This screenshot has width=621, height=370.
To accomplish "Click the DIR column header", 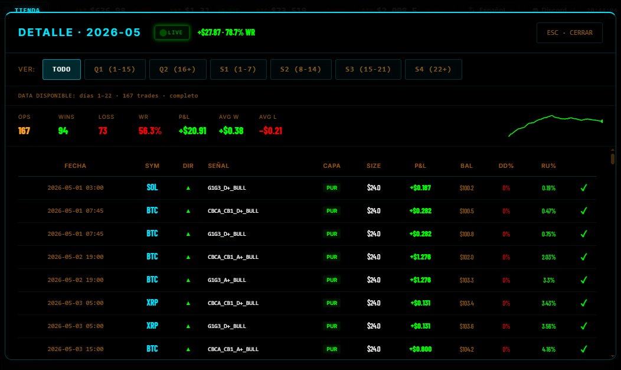I will 188,165.
